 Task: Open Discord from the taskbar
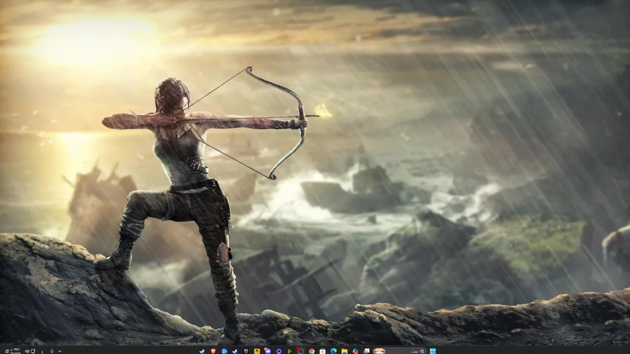pos(268,351)
